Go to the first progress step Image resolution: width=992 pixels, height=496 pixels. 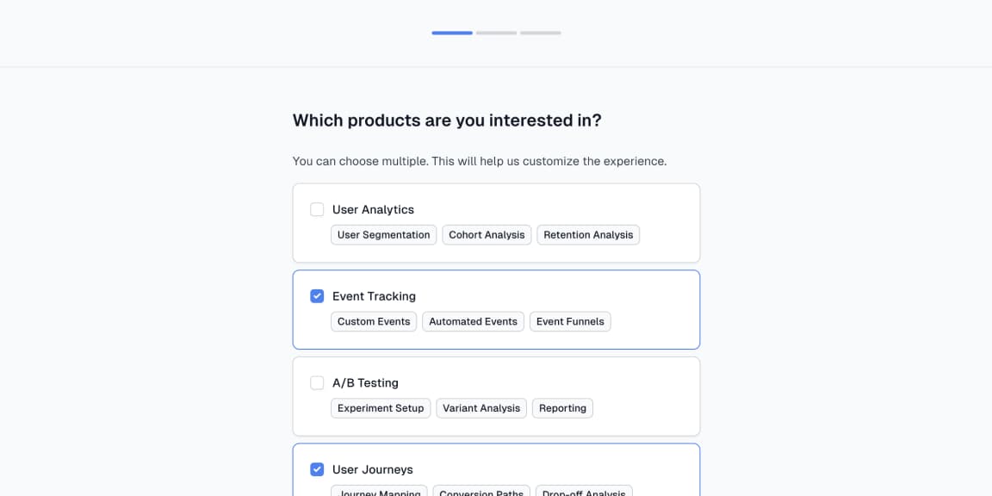[x=452, y=33]
